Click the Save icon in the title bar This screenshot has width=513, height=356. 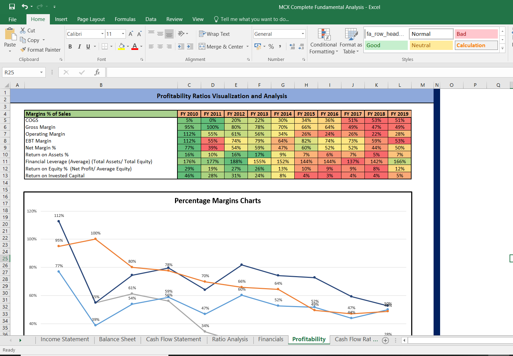[12, 7]
